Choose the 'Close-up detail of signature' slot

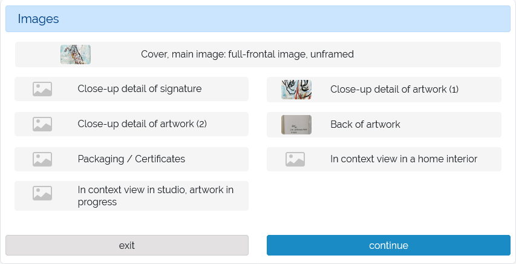click(131, 89)
